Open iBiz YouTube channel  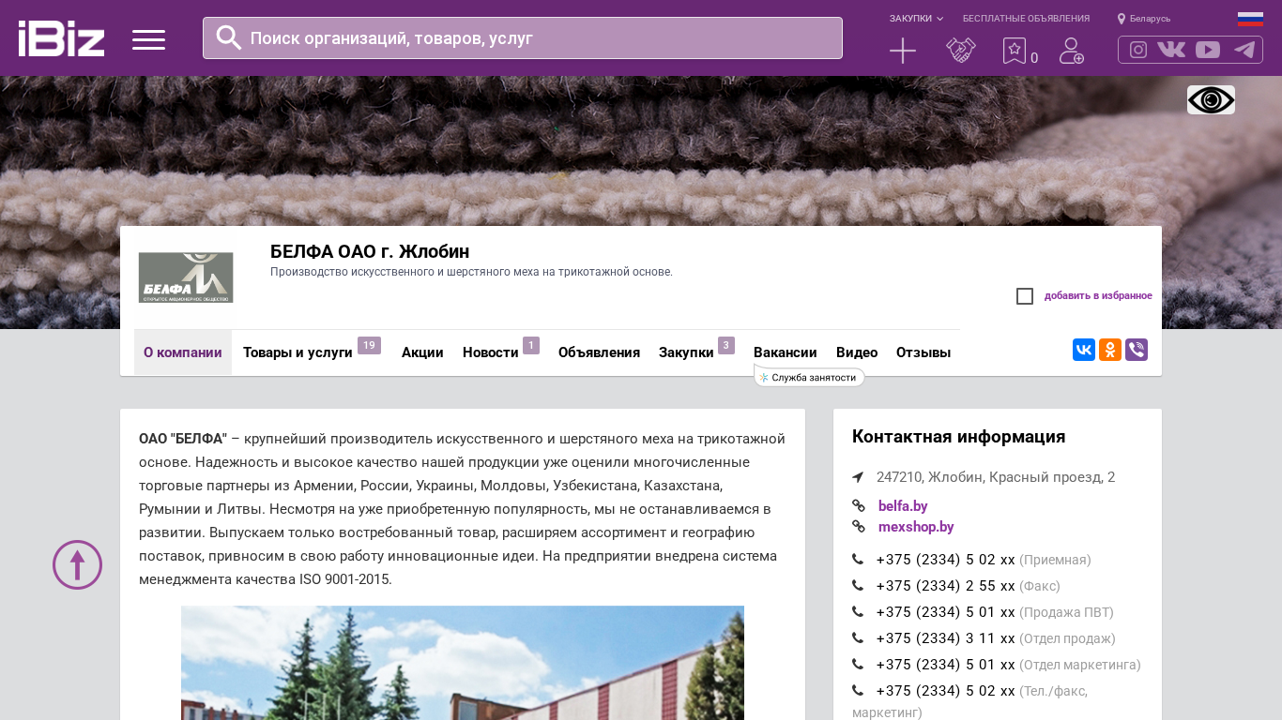[x=1208, y=50]
